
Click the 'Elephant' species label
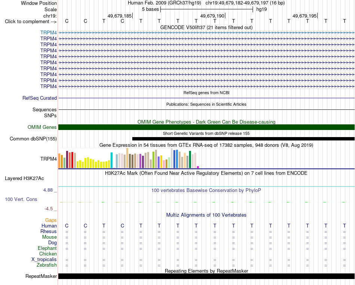(47, 248)
